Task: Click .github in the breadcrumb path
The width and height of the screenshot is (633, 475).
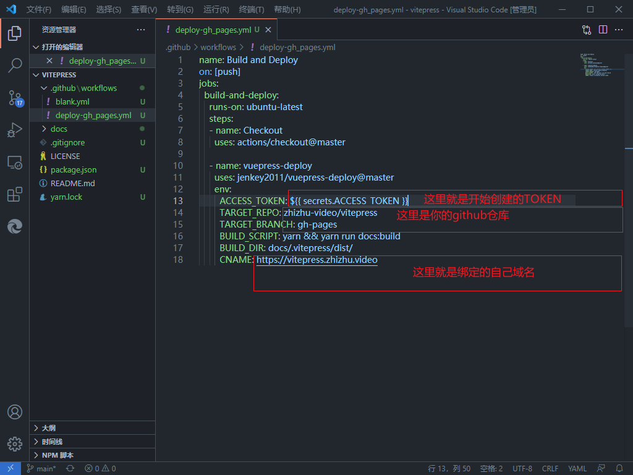Action: tap(178, 47)
